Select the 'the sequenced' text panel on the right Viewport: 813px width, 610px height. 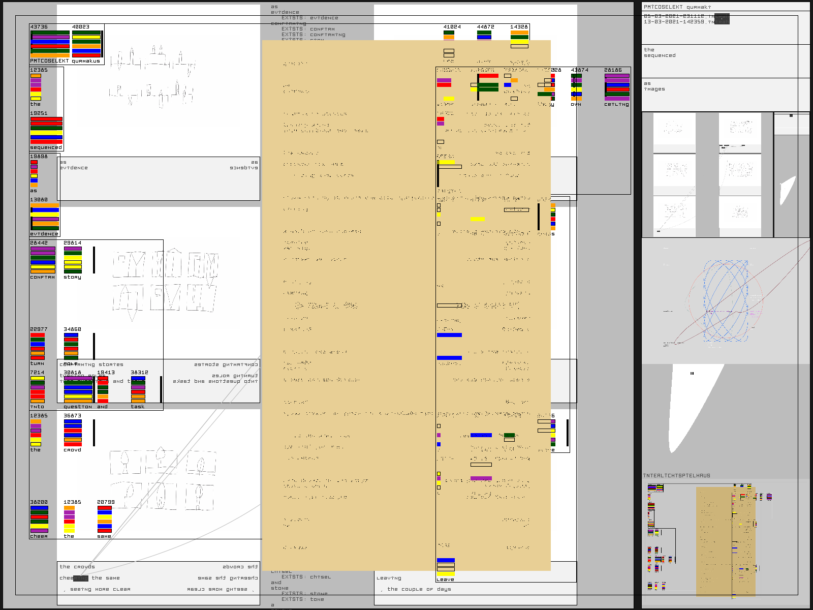pos(726,61)
